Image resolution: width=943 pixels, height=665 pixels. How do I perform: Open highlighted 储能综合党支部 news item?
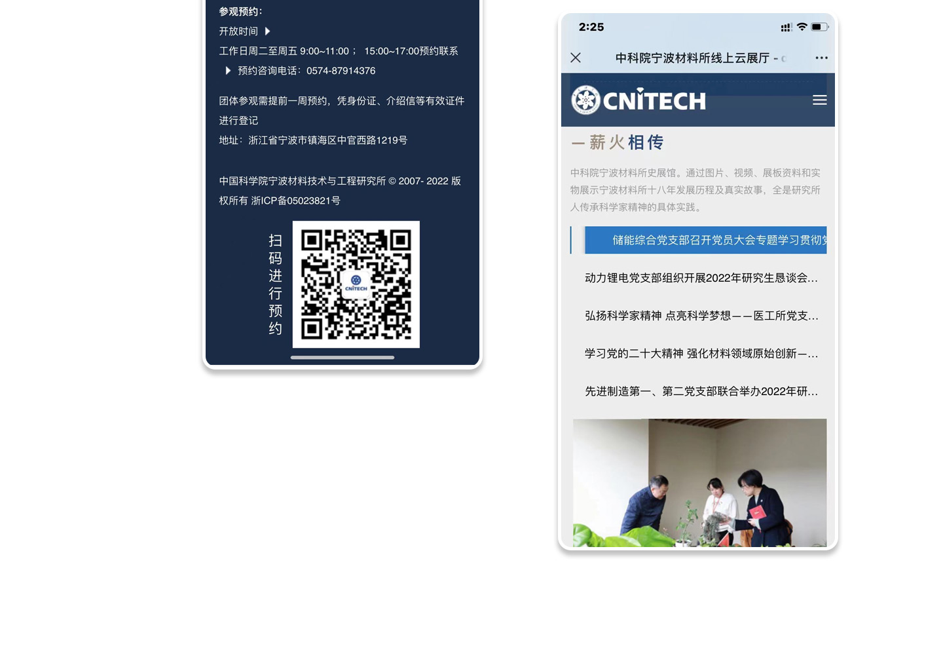pyautogui.click(x=705, y=240)
